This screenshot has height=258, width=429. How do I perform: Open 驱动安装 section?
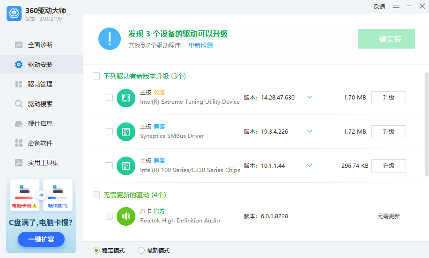42,64
